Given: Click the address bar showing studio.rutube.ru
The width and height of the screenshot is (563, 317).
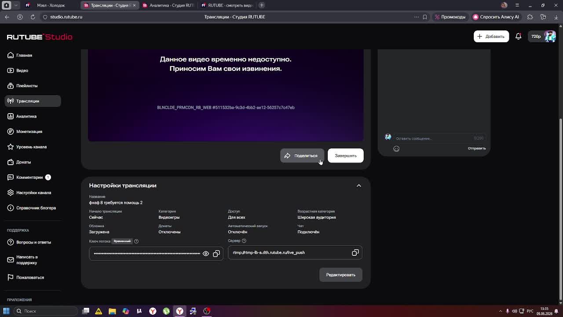Looking at the screenshot, I should coord(66,17).
